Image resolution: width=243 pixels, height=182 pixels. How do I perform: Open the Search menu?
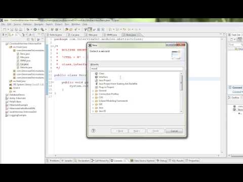click(49, 24)
